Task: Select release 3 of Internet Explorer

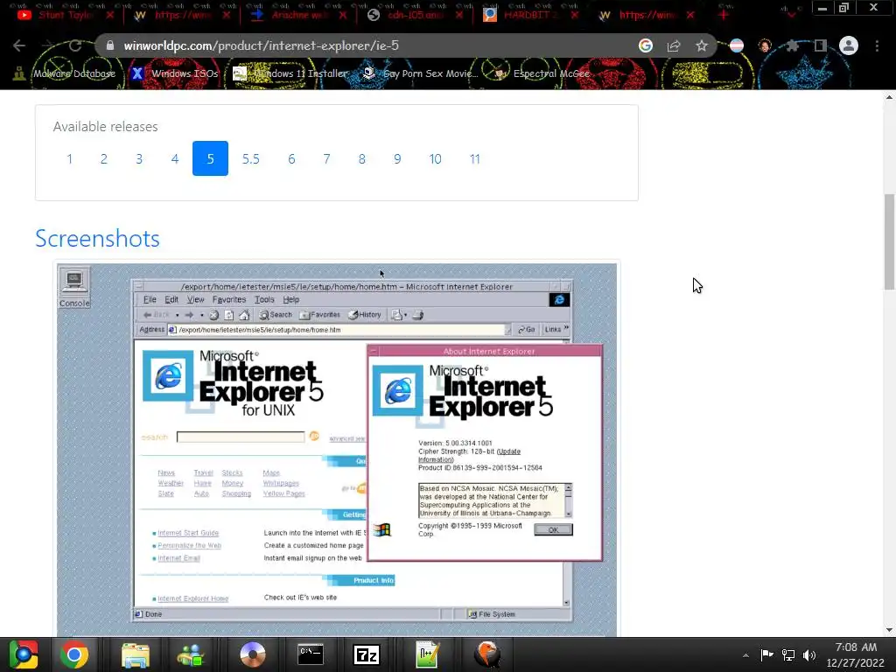Action: tap(139, 159)
